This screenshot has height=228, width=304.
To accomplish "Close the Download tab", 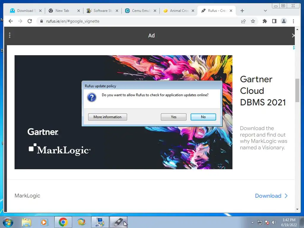I will [x=40, y=11].
